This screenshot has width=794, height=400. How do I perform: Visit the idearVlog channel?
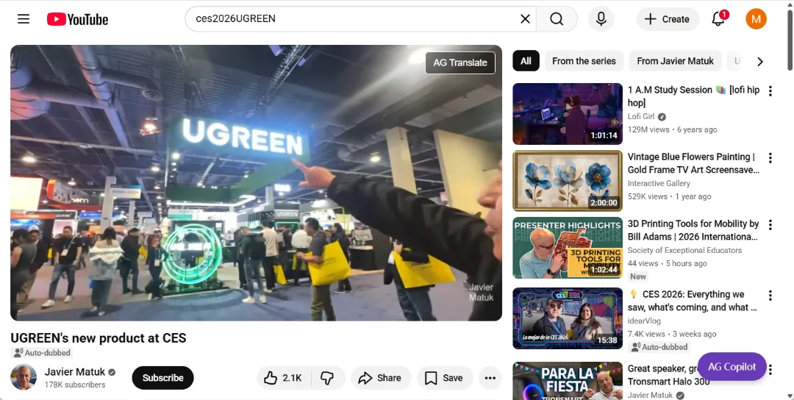coord(644,321)
